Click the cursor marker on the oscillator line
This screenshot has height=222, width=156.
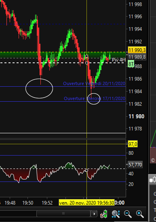click(x=86, y=170)
